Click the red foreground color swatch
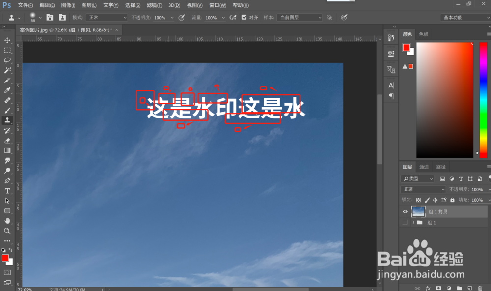Viewport: 491px width, 291px height. point(5,257)
